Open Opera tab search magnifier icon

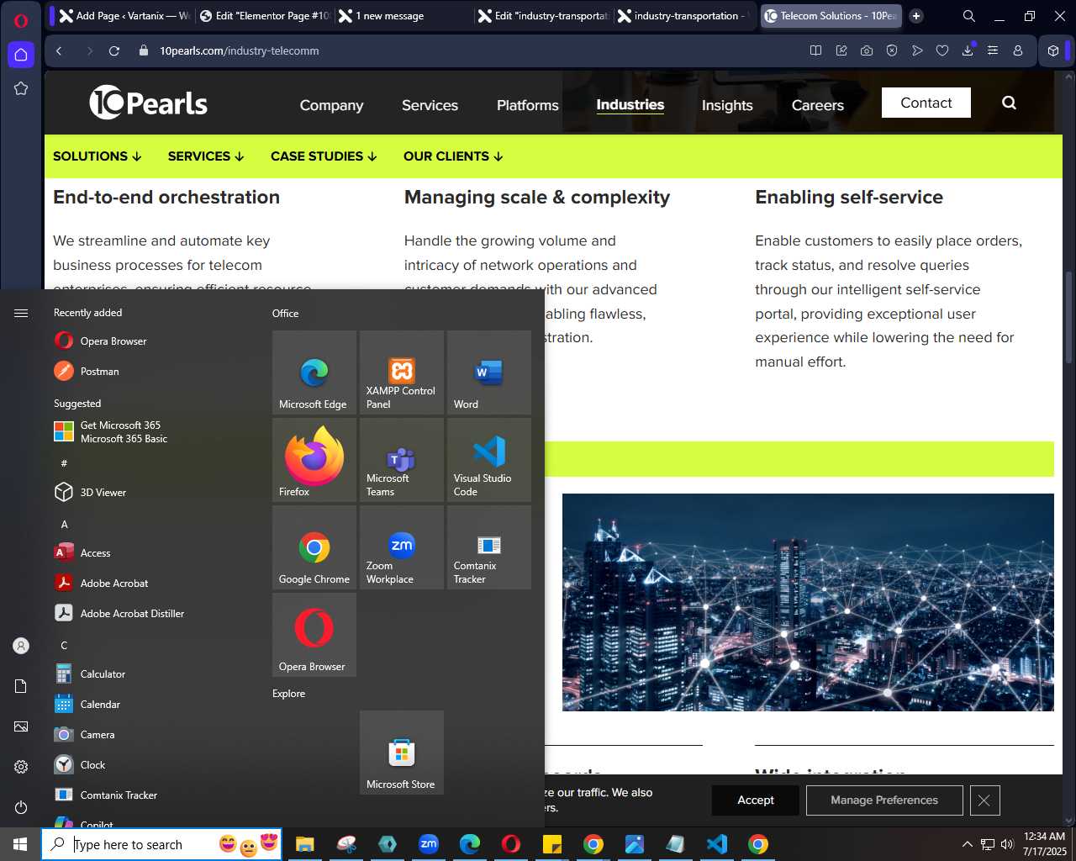(969, 16)
